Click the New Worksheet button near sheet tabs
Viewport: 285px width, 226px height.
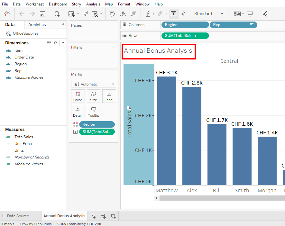(93, 216)
